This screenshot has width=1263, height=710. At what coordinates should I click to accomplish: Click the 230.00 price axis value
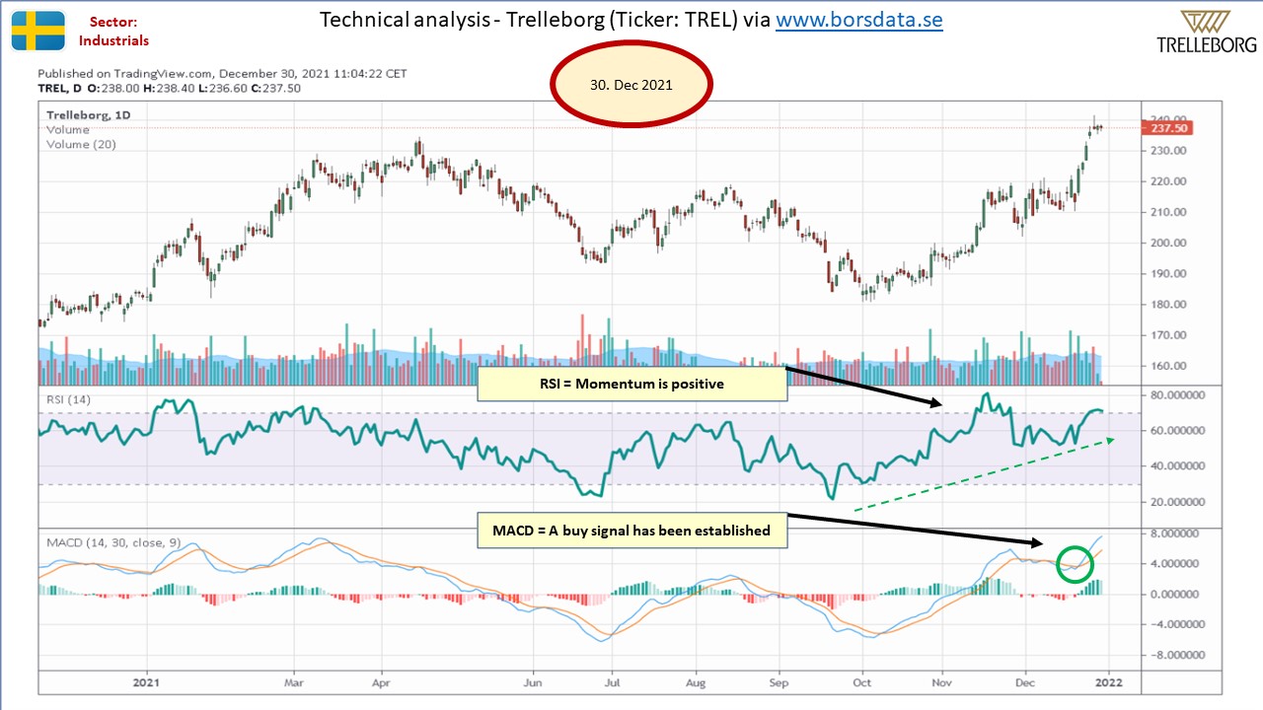click(x=1166, y=151)
